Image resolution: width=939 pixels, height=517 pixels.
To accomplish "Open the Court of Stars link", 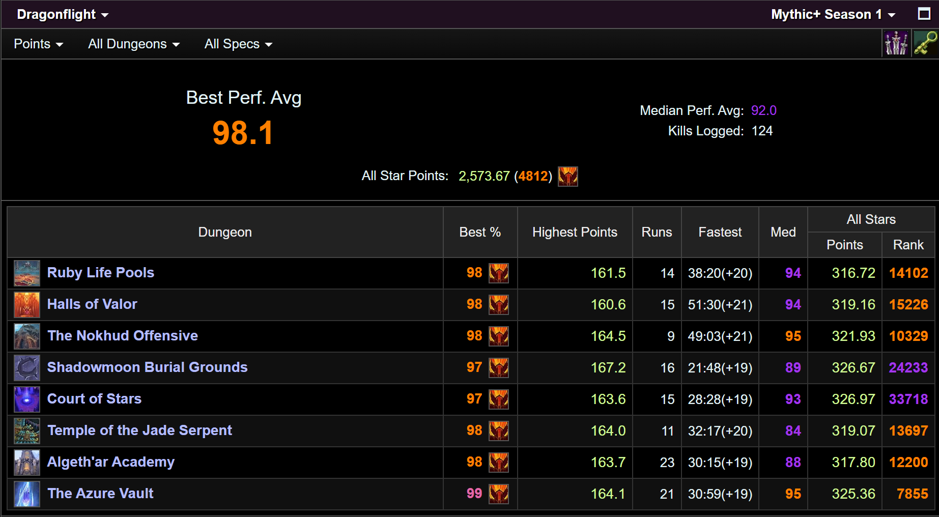I will 94,399.
